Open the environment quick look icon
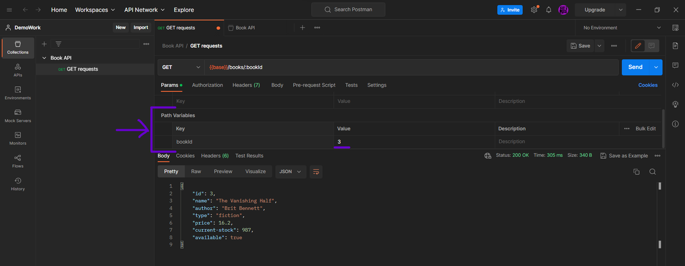This screenshot has width=685, height=266. coord(675,27)
